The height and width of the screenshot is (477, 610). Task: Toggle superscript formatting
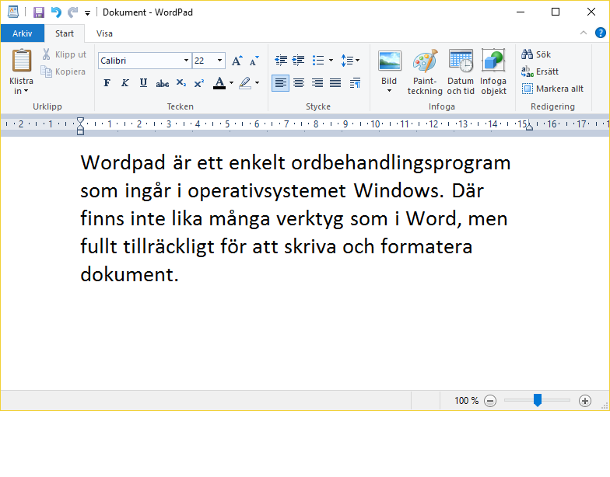[x=199, y=82]
